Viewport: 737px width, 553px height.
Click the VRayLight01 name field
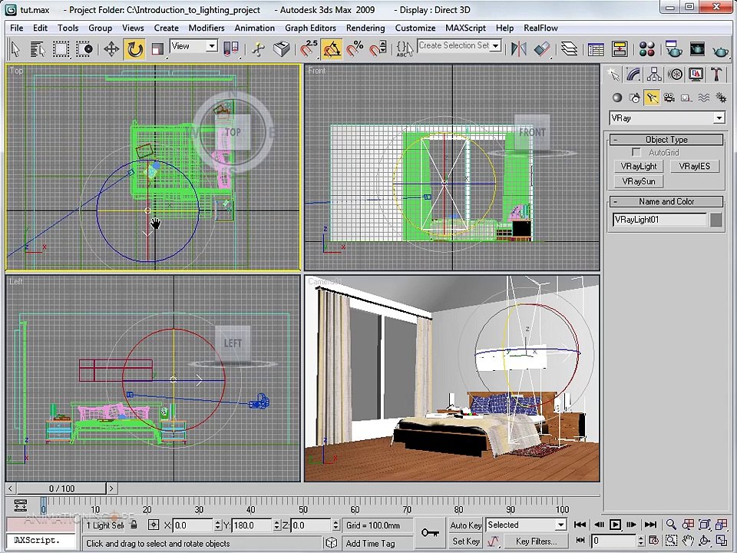659,220
